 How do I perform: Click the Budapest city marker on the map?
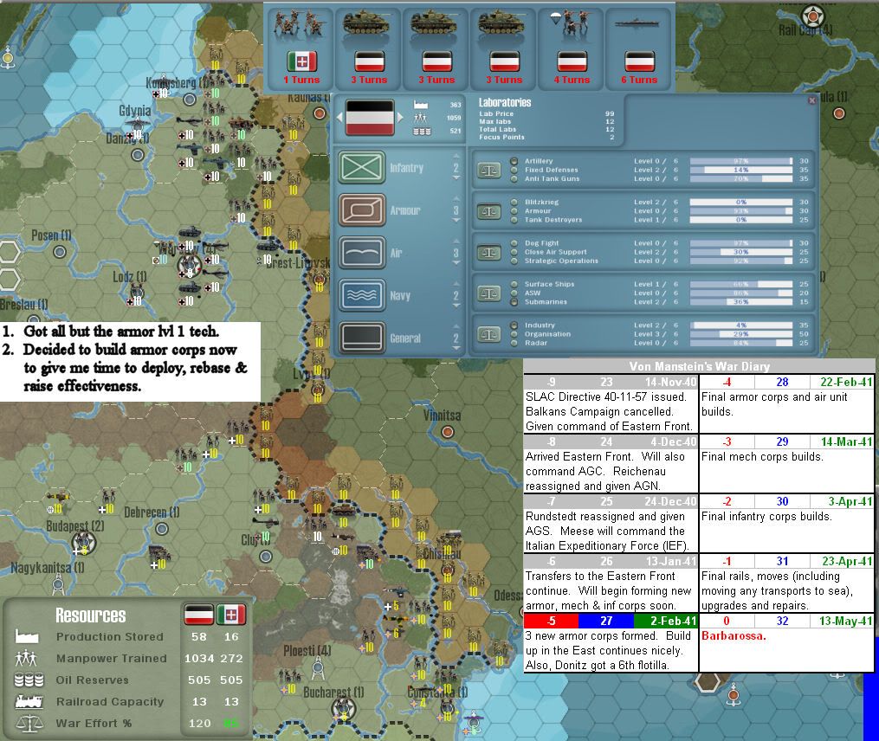pyautogui.click(x=84, y=542)
